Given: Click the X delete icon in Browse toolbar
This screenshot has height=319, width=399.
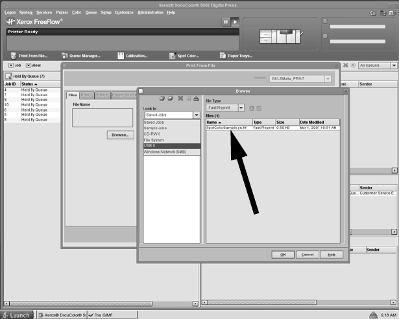Looking at the screenshot, I should click(180, 99).
